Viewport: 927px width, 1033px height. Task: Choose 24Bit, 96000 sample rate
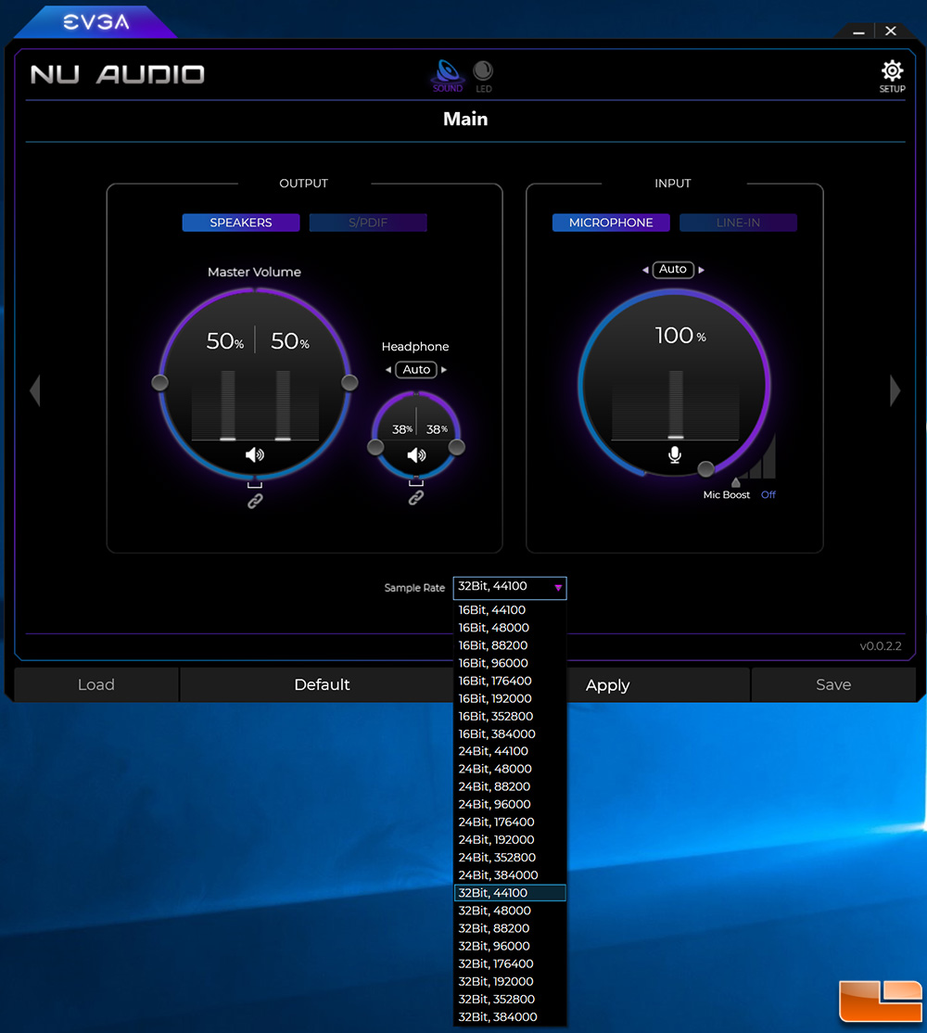coord(510,804)
